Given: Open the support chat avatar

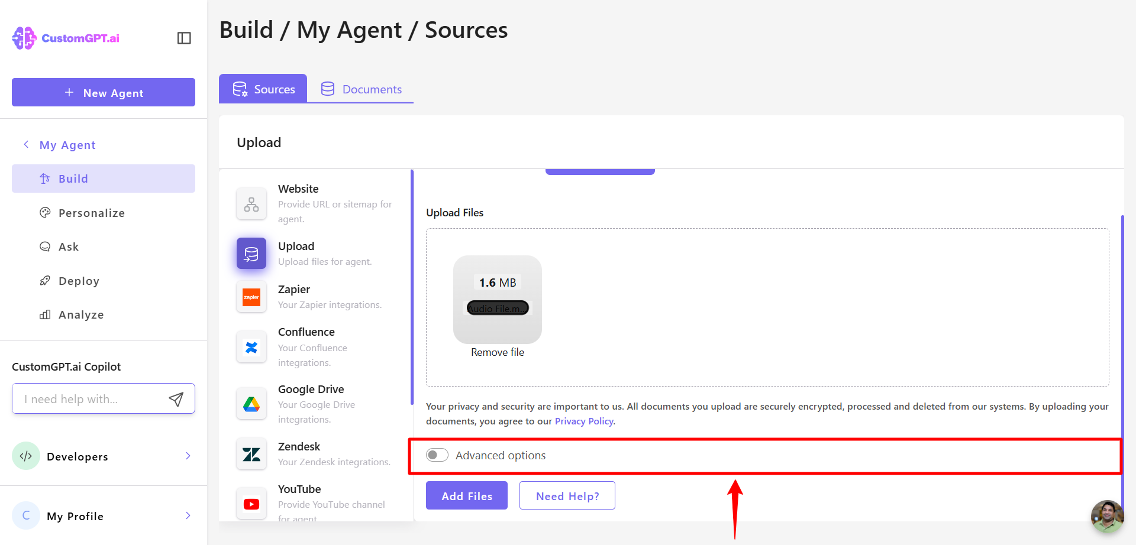Looking at the screenshot, I should 1107,517.
